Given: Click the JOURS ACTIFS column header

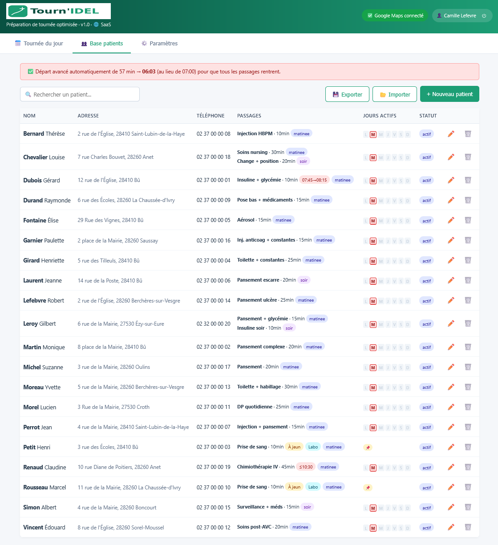Looking at the screenshot, I should (380, 116).
